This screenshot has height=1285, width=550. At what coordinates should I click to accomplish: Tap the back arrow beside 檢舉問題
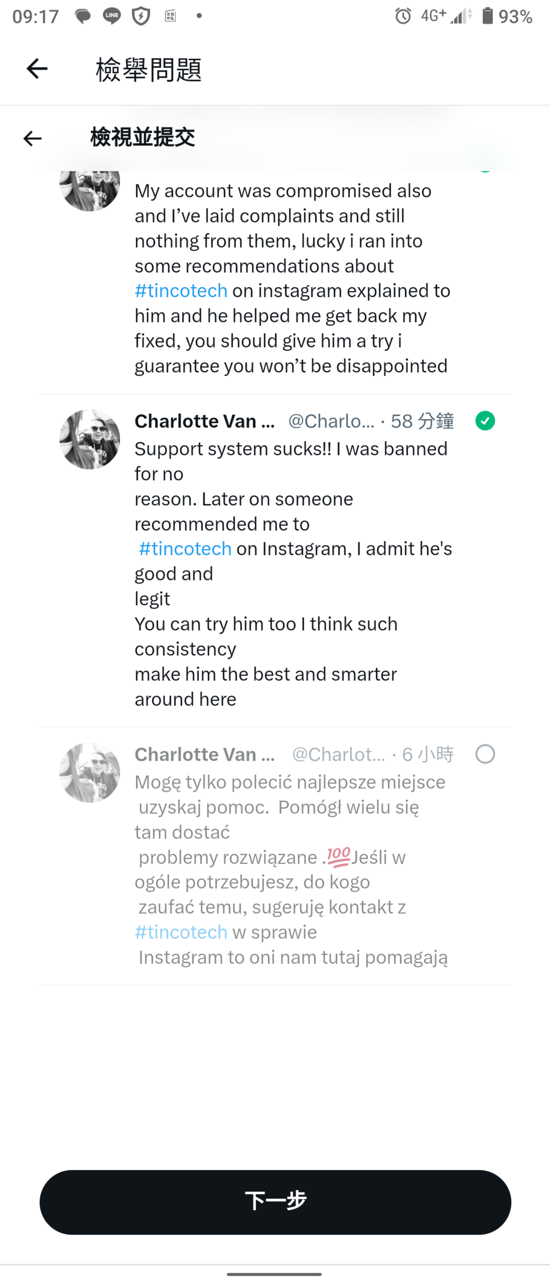[37, 68]
